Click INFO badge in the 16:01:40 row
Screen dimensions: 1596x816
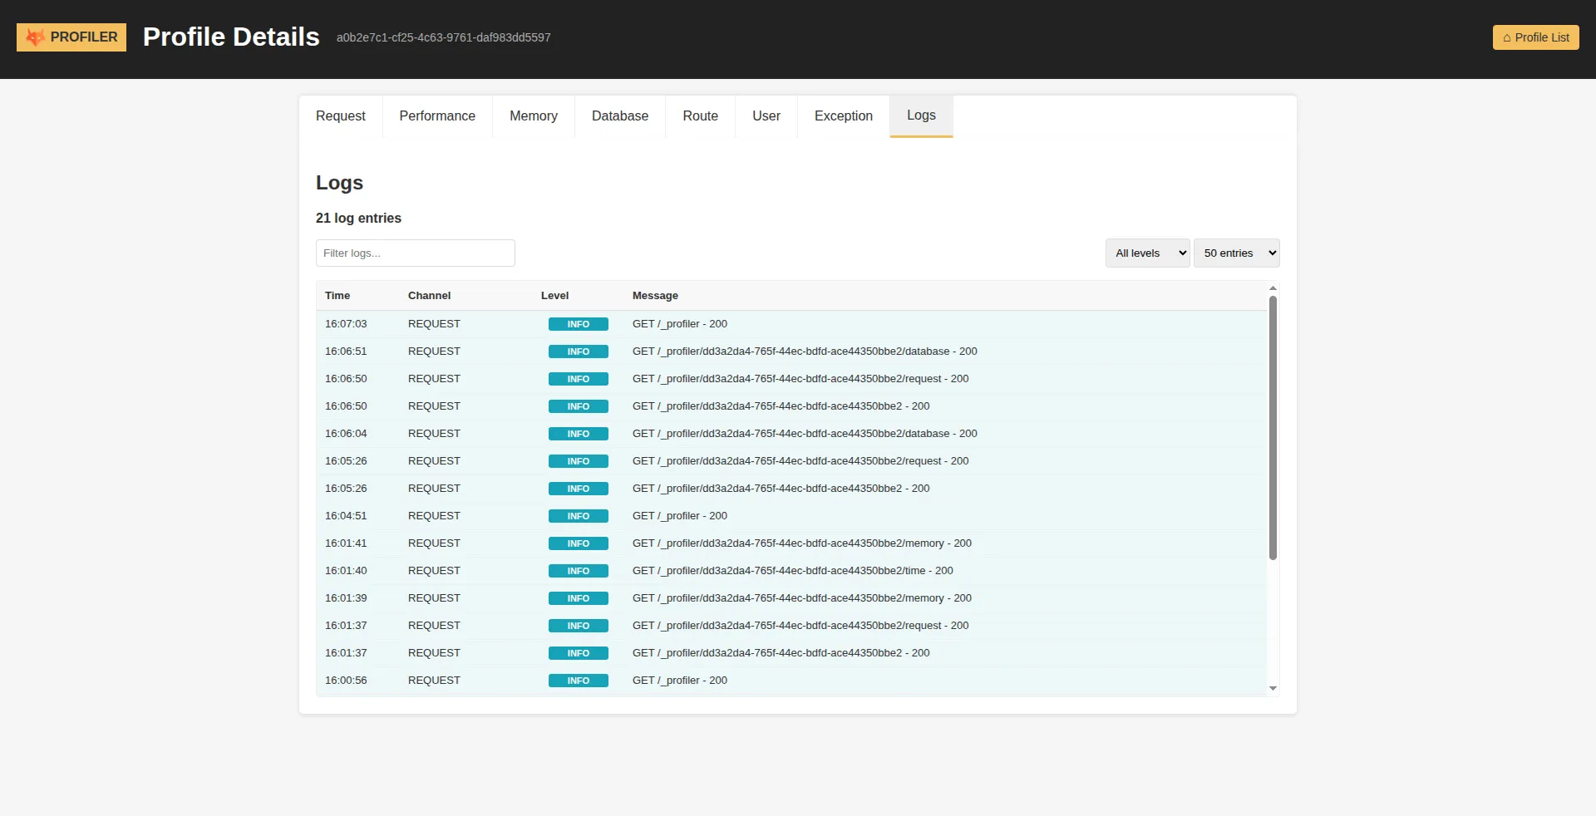[579, 571]
